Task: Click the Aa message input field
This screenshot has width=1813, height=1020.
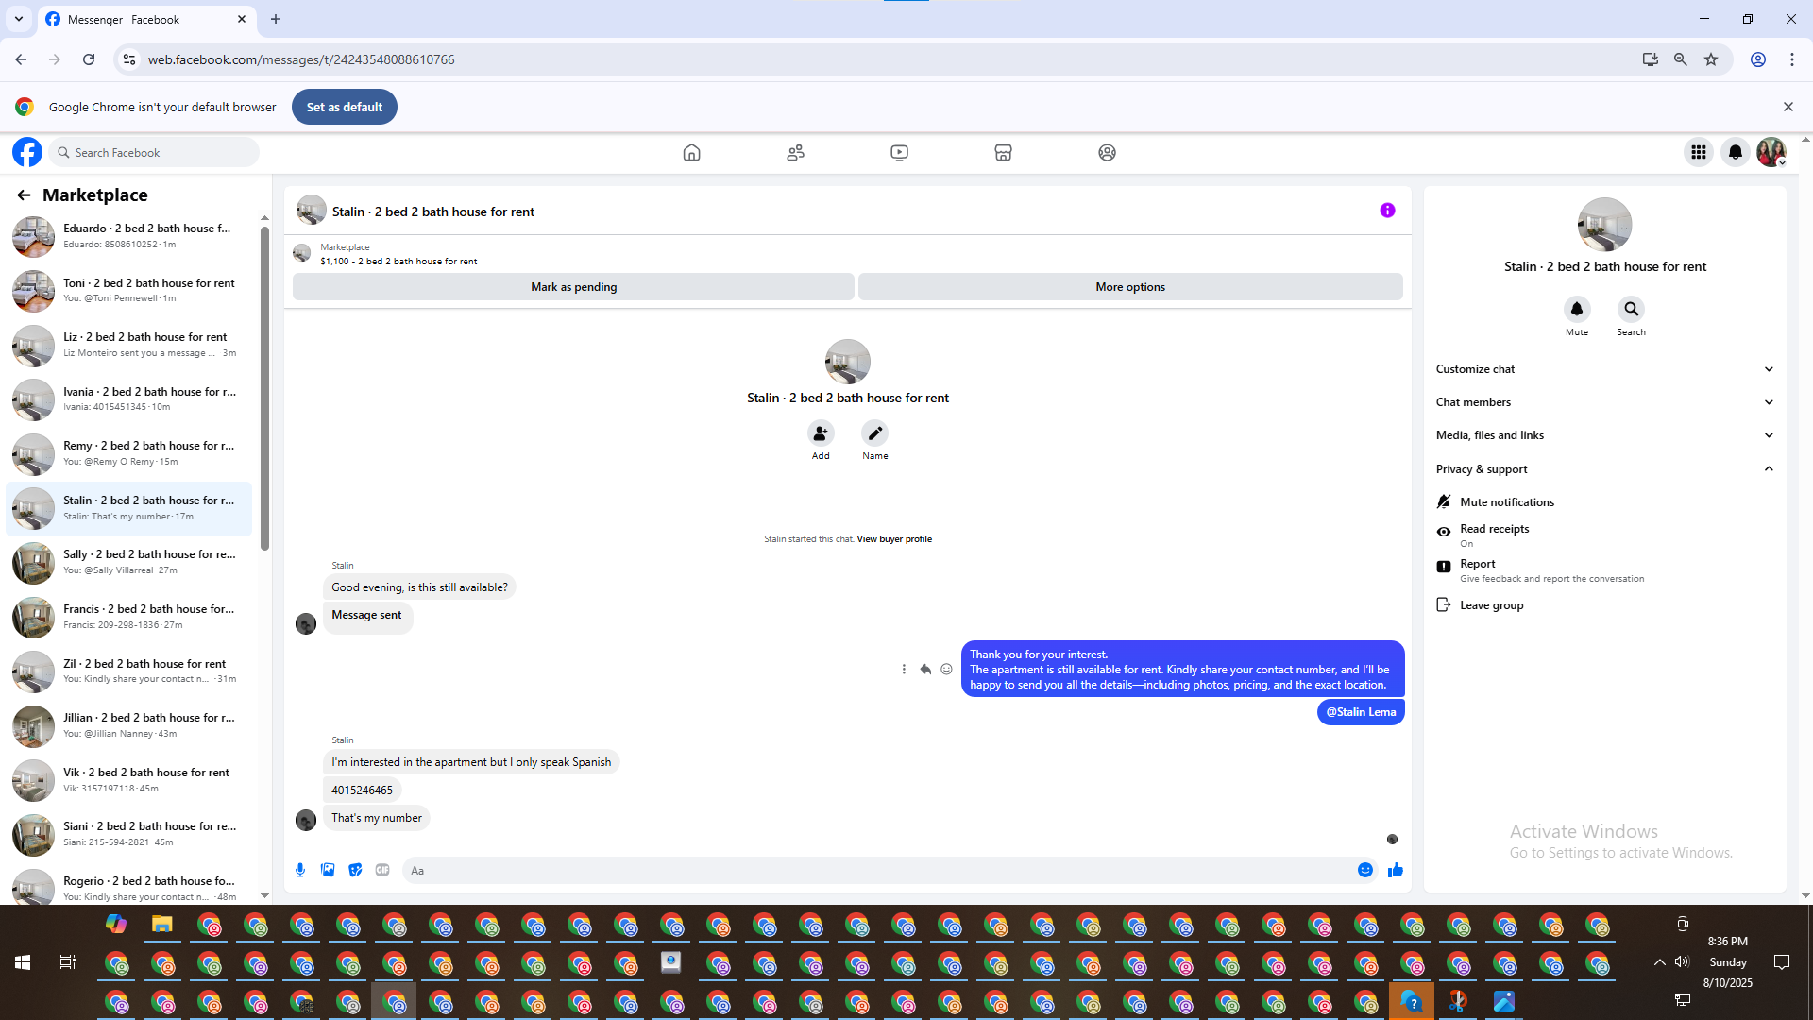Action: point(878,870)
